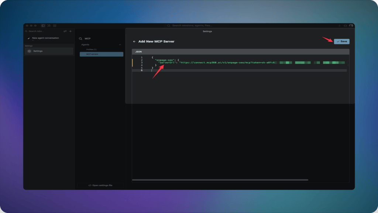Toggle the sidebar panel icon in title bar

click(43, 26)
